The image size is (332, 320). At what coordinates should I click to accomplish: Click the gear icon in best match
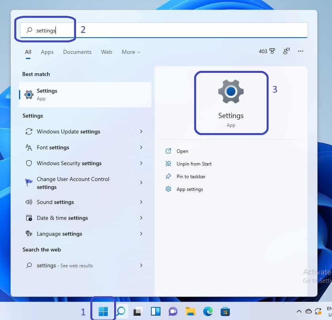pos(29,95)
